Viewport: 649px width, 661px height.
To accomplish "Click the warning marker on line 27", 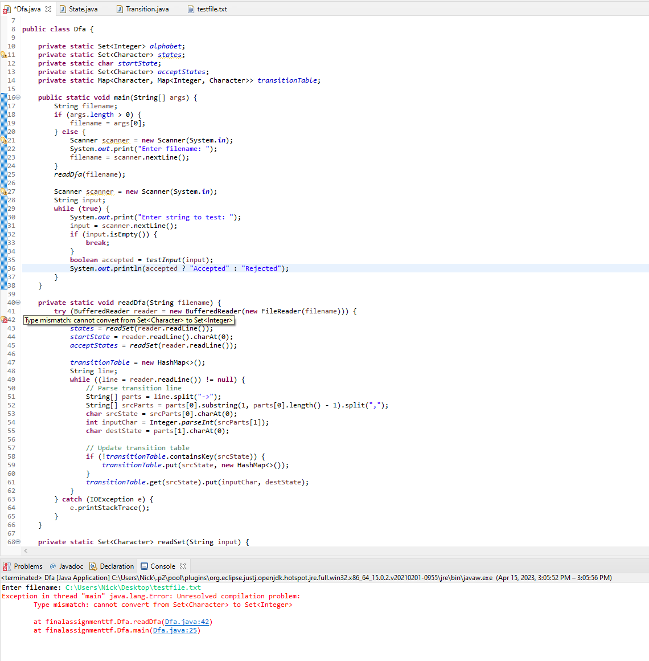I will click(4, 191).
